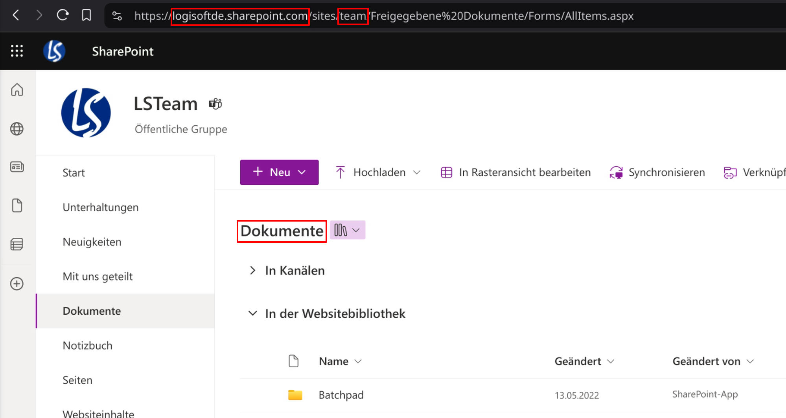
Task: Open My Sites globe icon
Action: pos(17,129)
